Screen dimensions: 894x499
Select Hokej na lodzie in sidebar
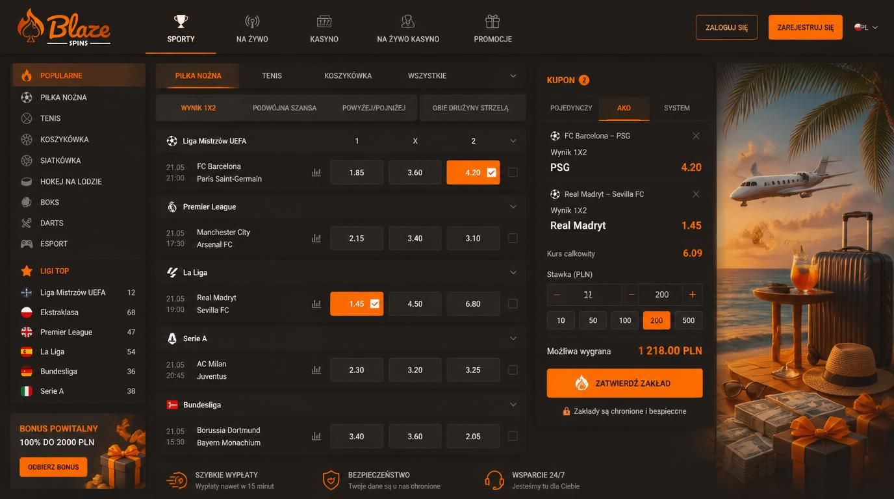click(78, 181)
